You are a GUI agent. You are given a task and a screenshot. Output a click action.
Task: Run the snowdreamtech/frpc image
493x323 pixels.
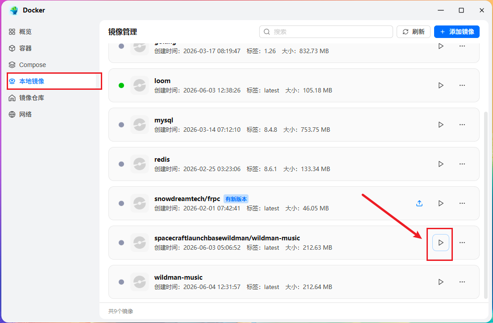pyautogui.click(x=441, y=203)
